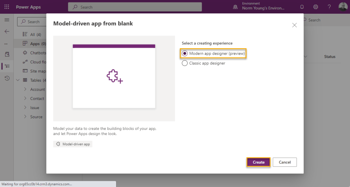Click the top Search box
Screen dimensions: 350x187
[135, 7]
